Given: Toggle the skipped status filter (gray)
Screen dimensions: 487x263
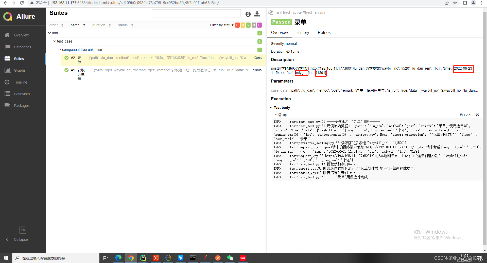Looking at the screenshot, I should click(254, 25).
